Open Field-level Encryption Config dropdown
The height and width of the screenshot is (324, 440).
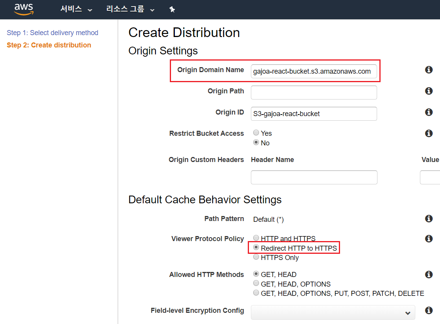pos(333,312)
